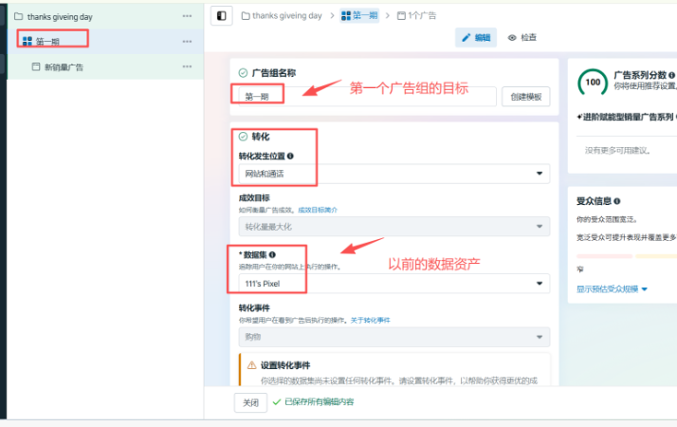Click 1个广告 breadcrumb item
Image resolution: width=677 pixels, height=427 pixels.
[416, 16]
